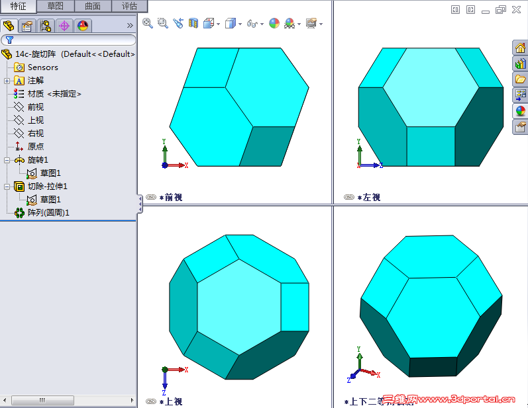This screenshot has height=408, width=528.
Task: Open View Orientation dropdown arrow
Action: point(218,24)
